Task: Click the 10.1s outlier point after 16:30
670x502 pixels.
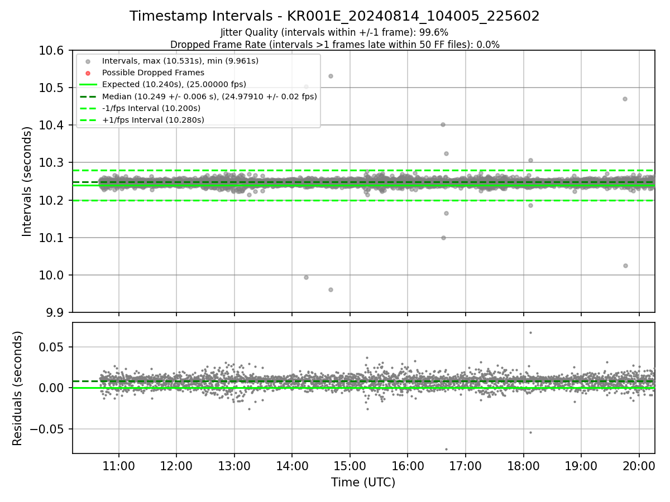Action: tap(443, 238)
